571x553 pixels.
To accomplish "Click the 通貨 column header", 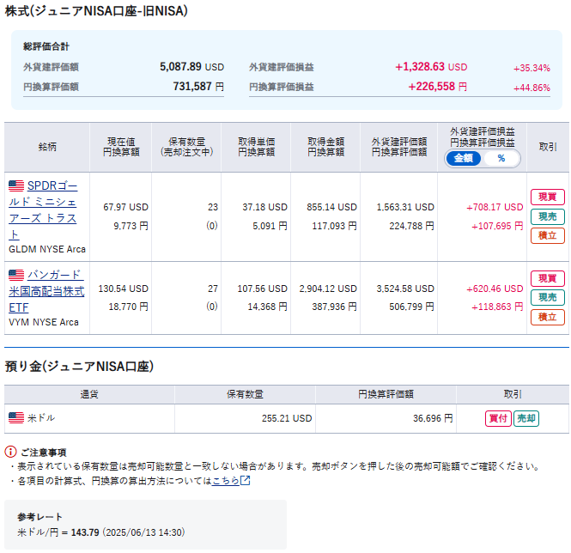I will pyautogui.click(x=89, y=394).
